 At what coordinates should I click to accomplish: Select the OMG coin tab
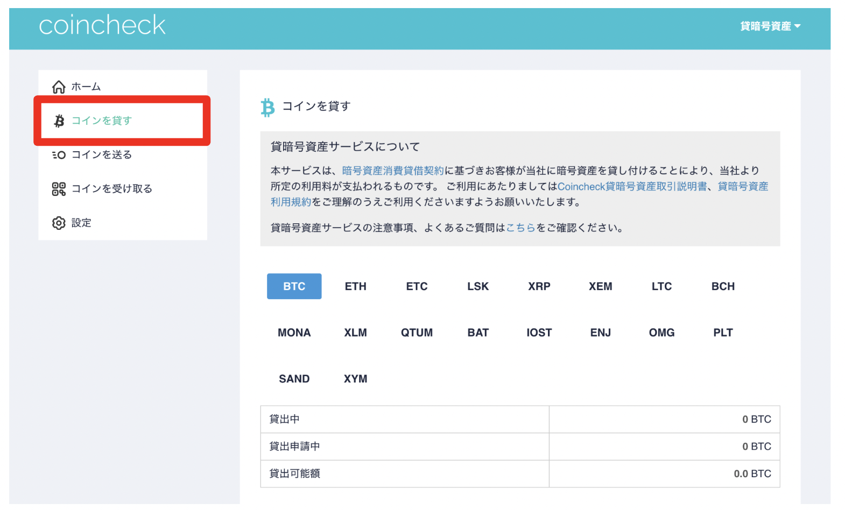tap(662, 332)
